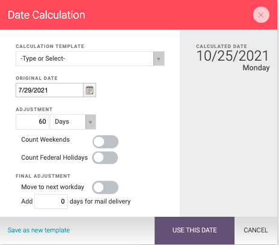This screenshot has width=279, height=245.
Task: Click the Move to next workday label
Action: [x=53, y=187]
